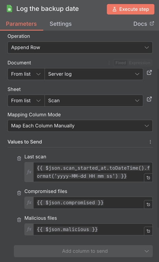
Task: Run the Execute step button
Action: pos(131,9)
